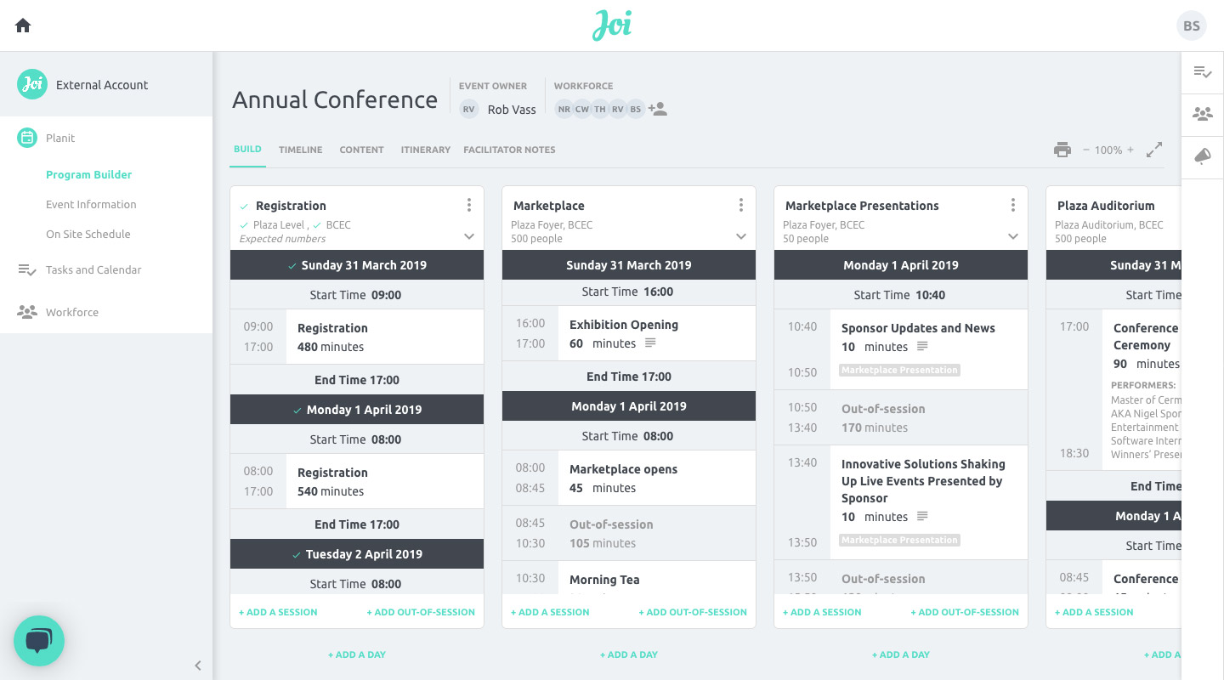Screen dimensions: 1224x680
Task: Print the program using the printer icon
Action: (1062, 149)
